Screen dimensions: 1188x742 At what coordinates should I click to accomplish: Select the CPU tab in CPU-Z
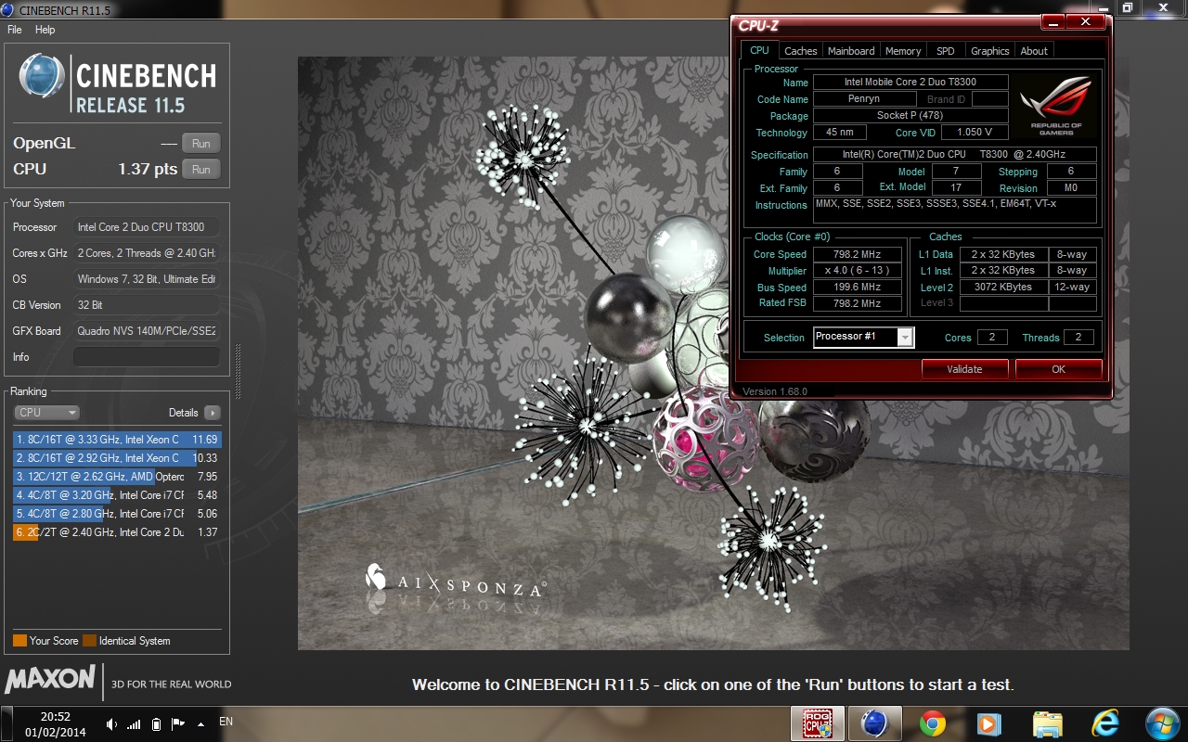click(x=759, y=50)
